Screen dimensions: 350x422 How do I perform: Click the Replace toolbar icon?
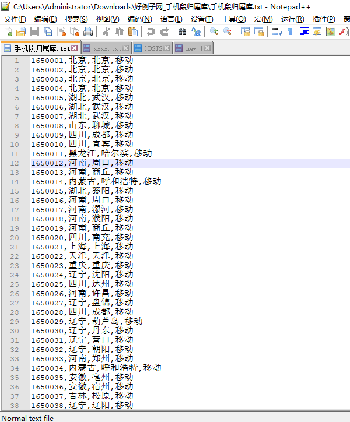coord(196,31)
